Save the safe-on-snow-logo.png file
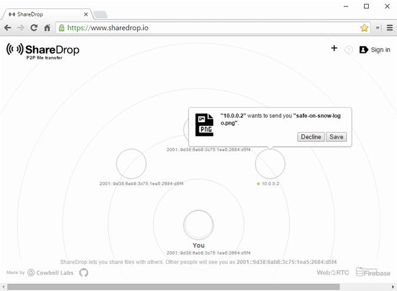Viewport: 397px width, 291px height. point(336,137)
